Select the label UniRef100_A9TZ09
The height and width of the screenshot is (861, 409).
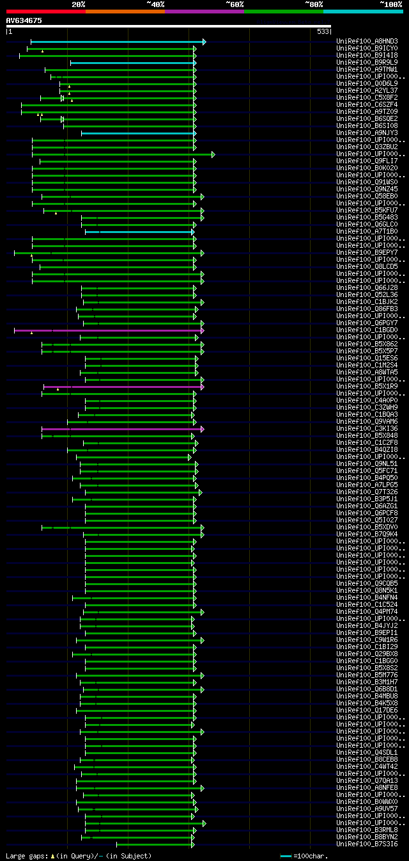coord(367,112)
